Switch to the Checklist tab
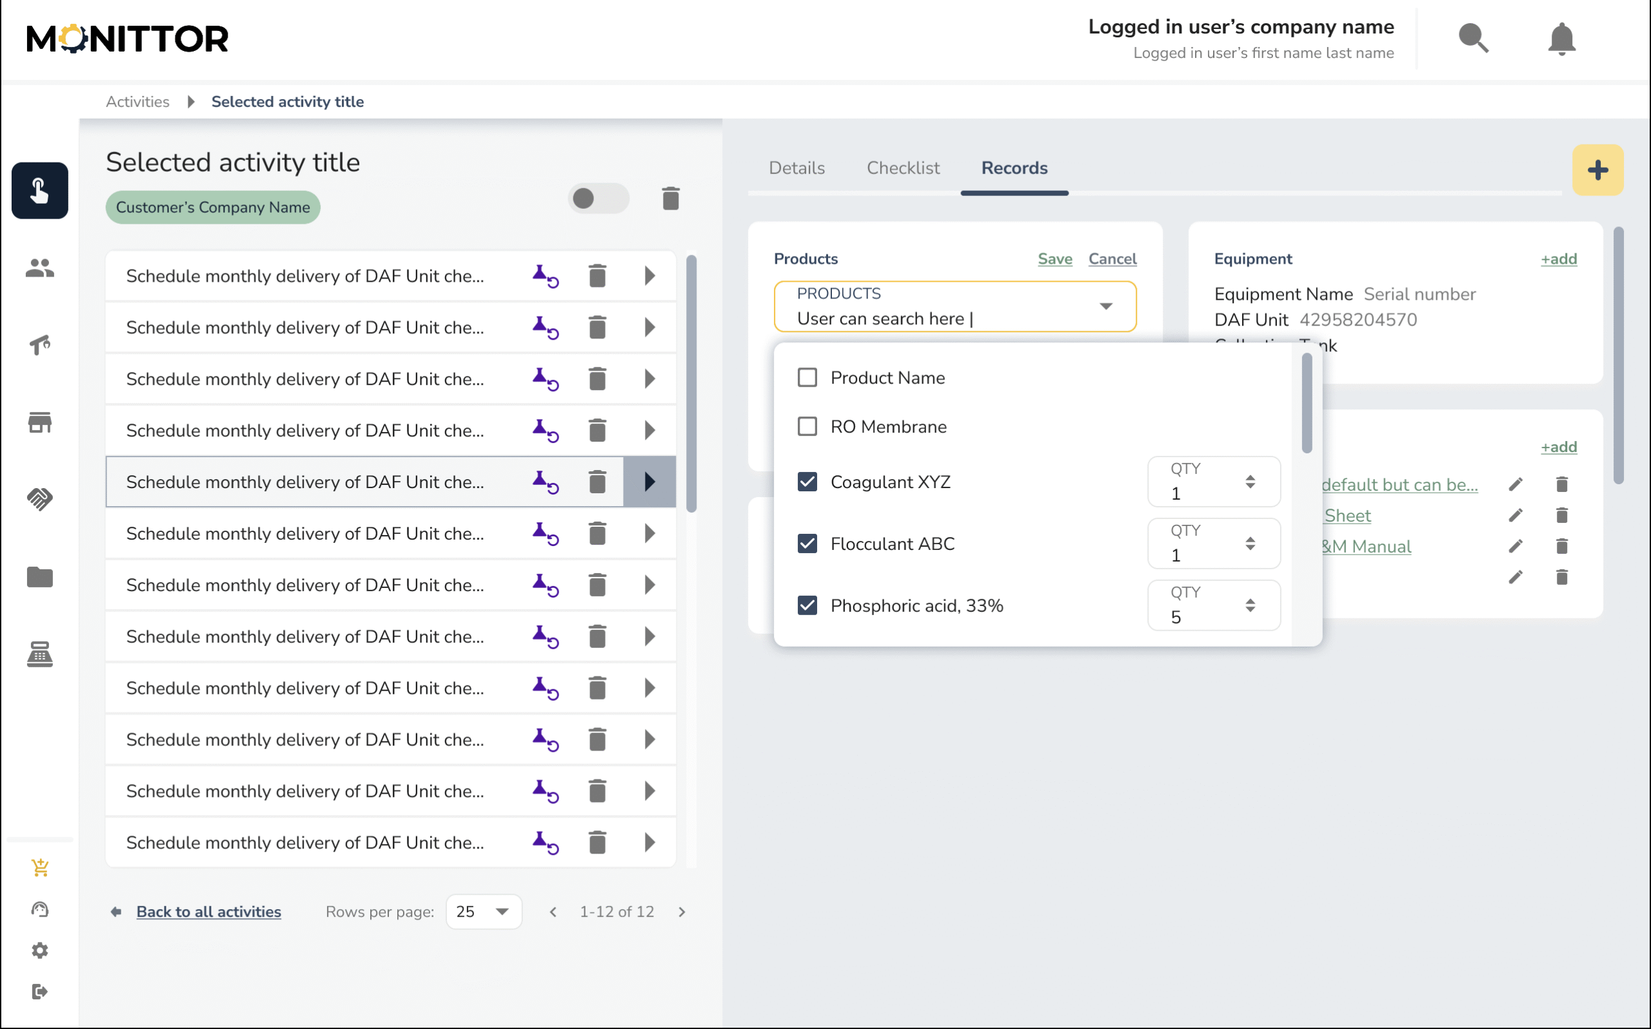The height and width of the screenshot is (1029, 1651). [902, 168]
